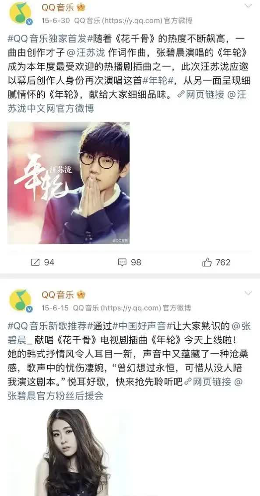Expand the chevron menu on the 15-6-15 post
Image resolution: width=260 pixels, height=496 pixels.
[x=248, y=293]
